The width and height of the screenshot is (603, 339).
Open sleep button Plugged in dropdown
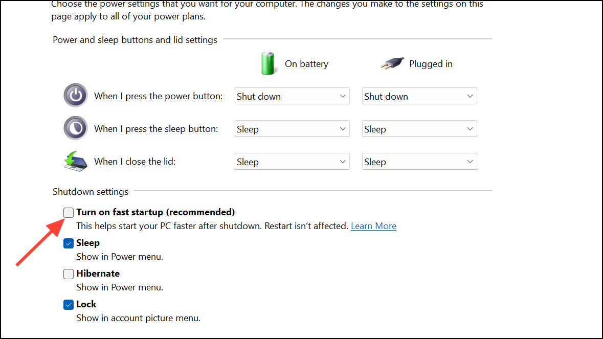419,129
